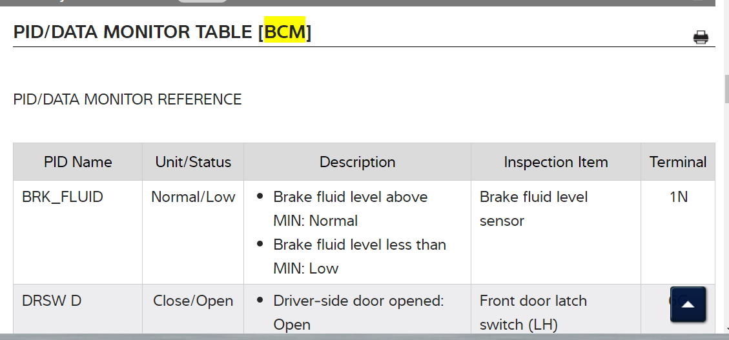The width and height of the screenshot is (729, 340).
Task: Select the Unit/Status column header
Action: (193, 162)
